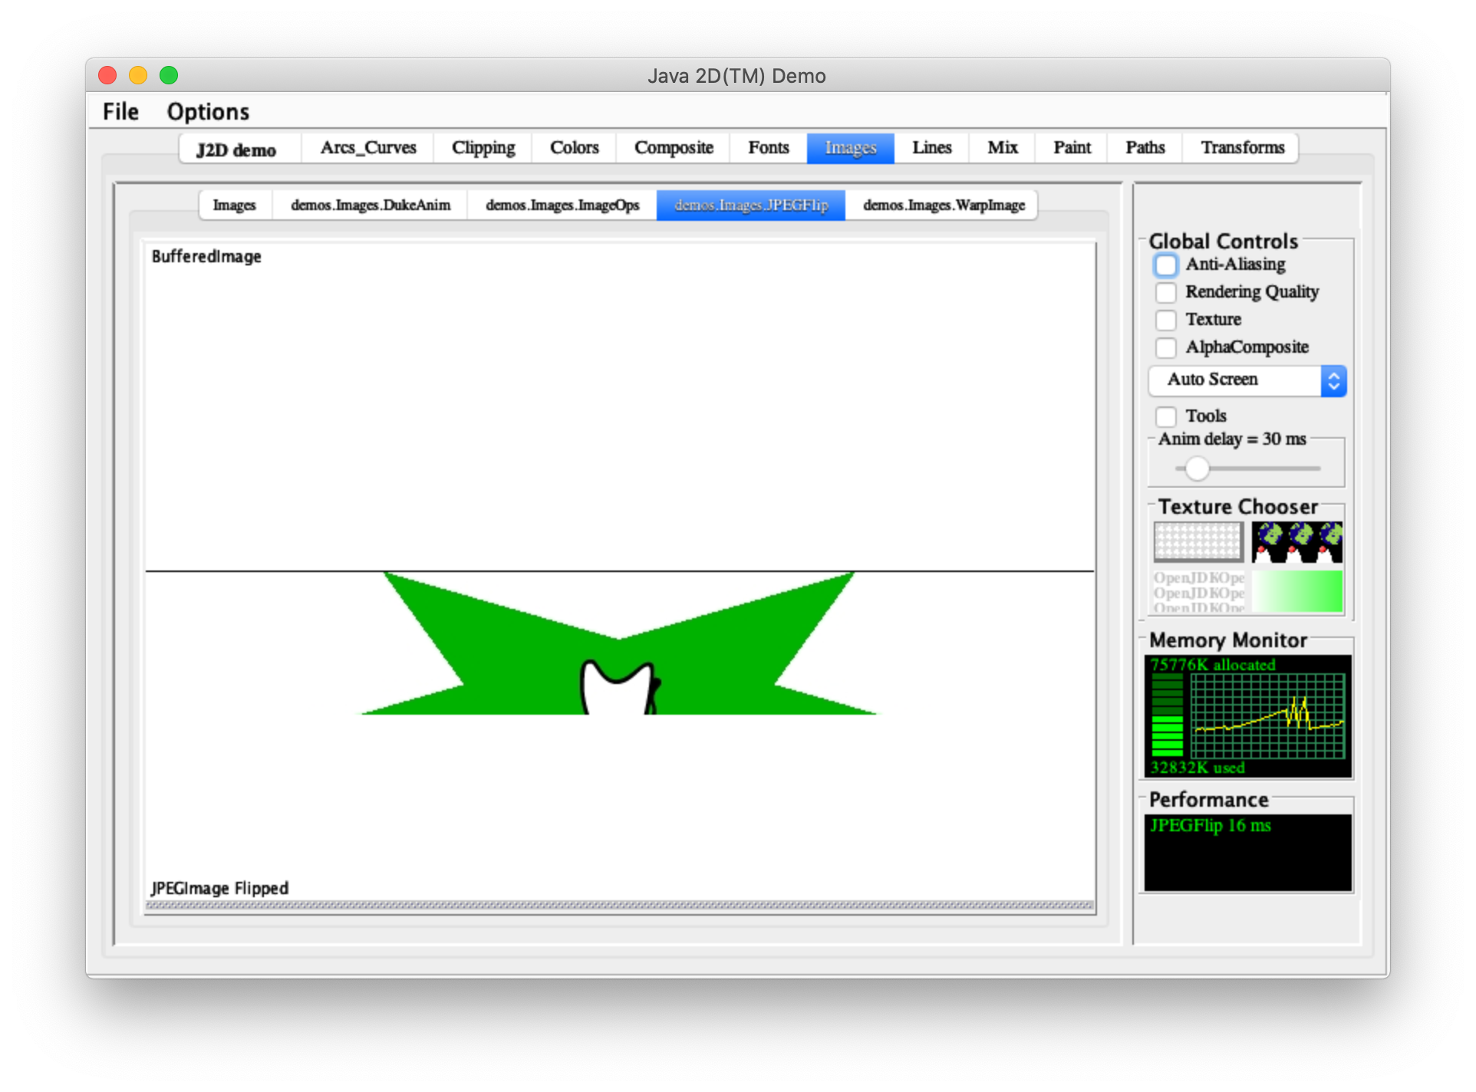Open the Options menu

tap(208, 112)
